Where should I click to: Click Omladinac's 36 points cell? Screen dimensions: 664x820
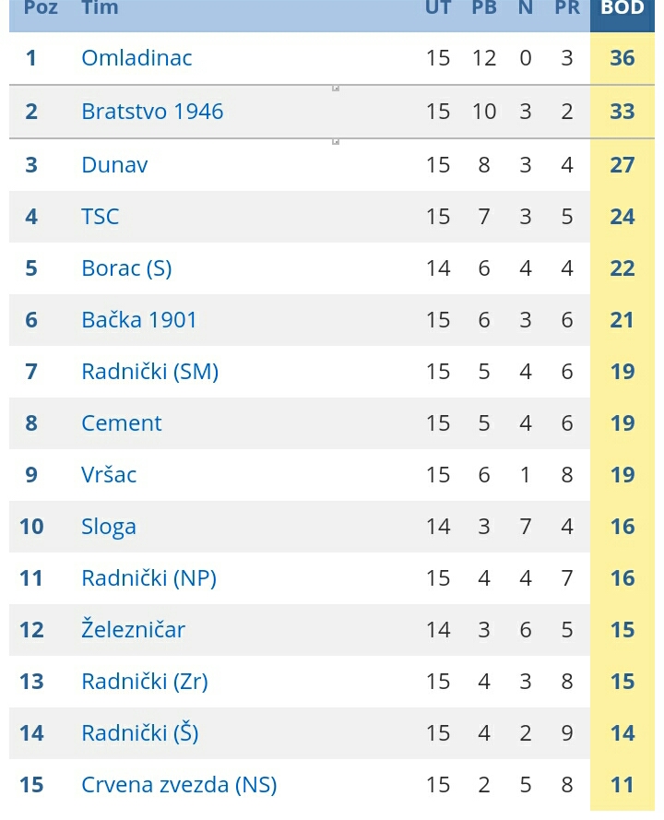pyautogui.click(x=622, y=58)
